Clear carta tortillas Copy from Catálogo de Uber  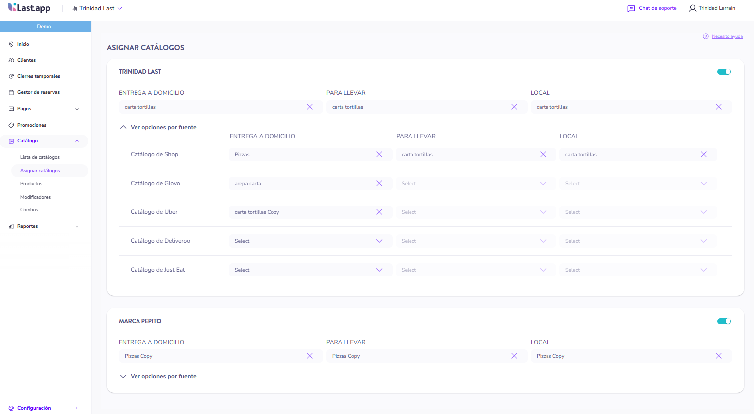click(379, 212)
